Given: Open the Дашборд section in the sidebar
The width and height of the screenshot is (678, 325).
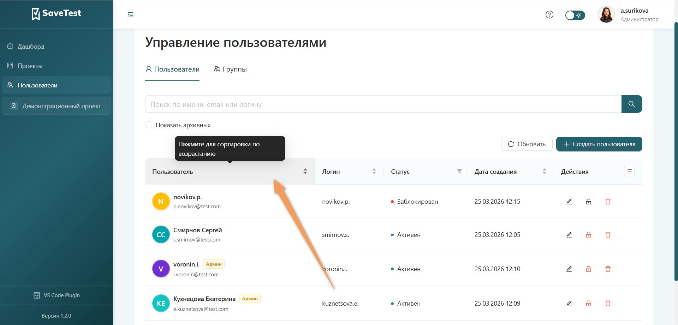Looking at the screenshot, I should 31,46.
